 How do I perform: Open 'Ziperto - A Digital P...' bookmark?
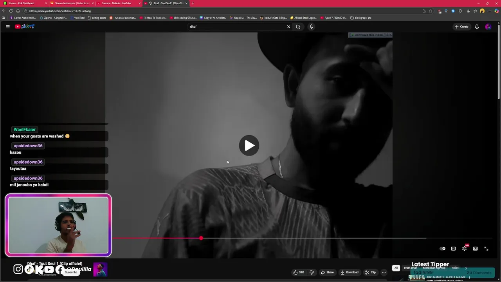pyautogui.click(x=54, y=18)
